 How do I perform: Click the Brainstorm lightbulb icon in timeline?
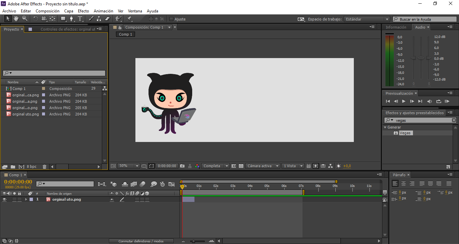point(154,184)
